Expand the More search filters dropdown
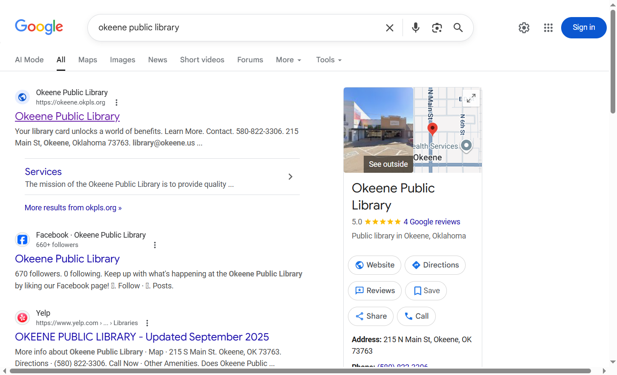 pos(289,60)
